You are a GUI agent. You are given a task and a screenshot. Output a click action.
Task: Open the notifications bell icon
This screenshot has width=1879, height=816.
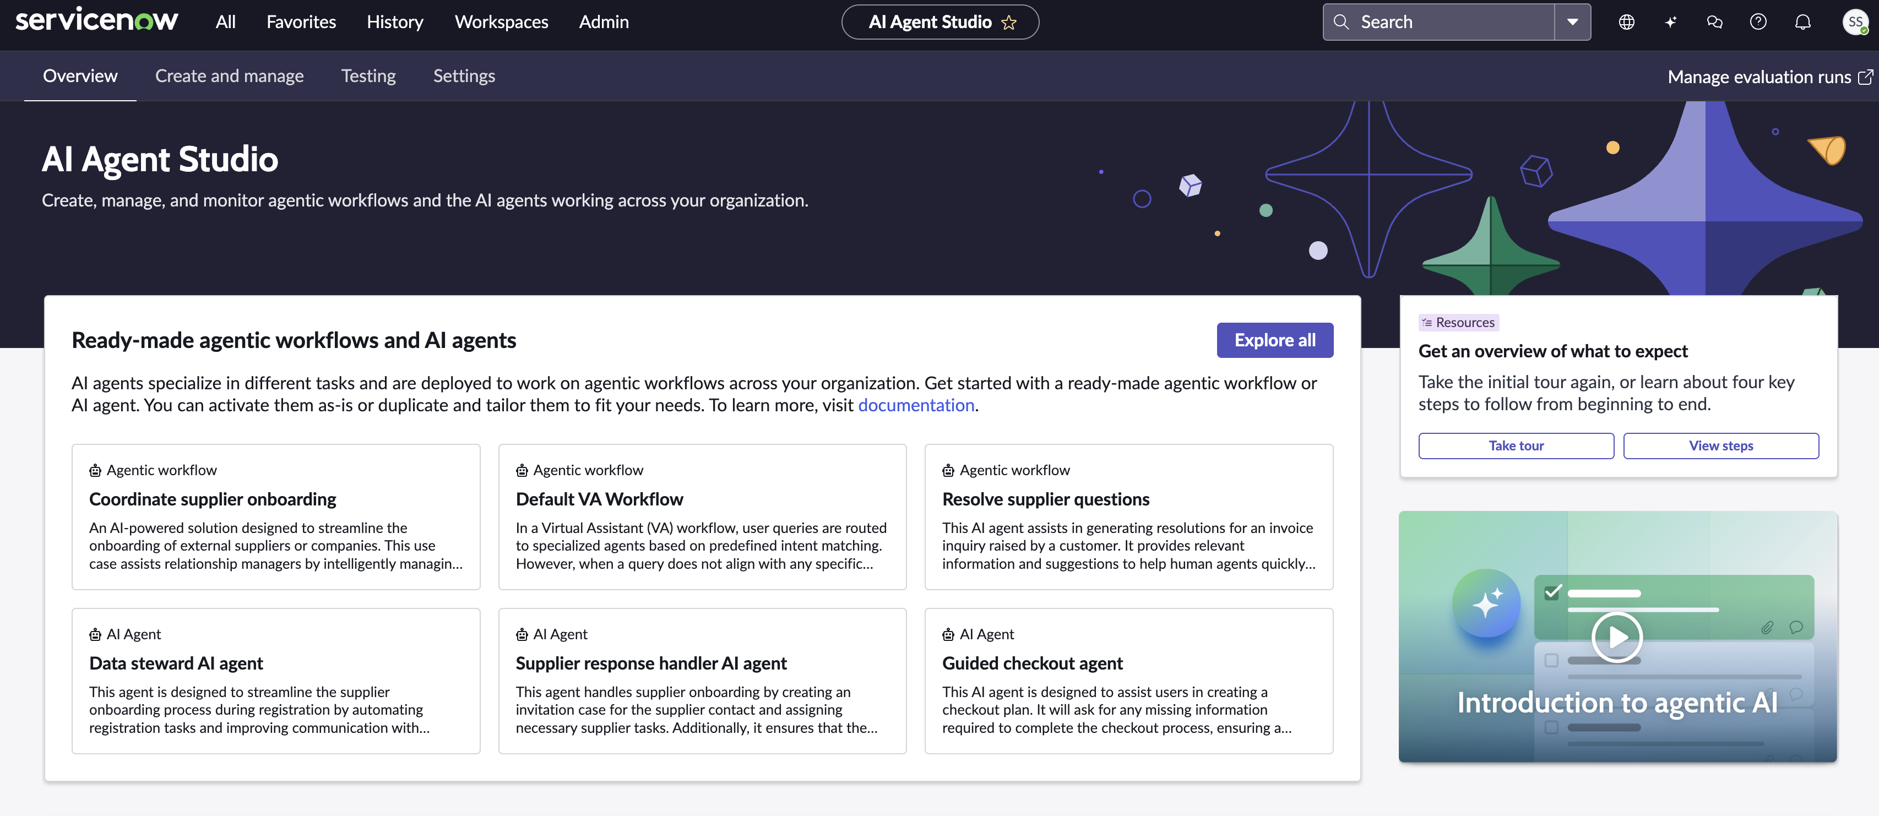pyautogui.click(x=1802, y=22)
